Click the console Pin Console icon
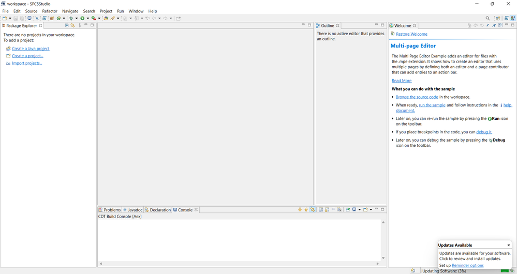Screen dimensions: 517x274 click(348, 209)
